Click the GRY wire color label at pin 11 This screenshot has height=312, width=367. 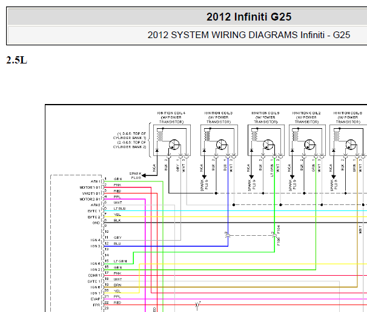[117, 238]
